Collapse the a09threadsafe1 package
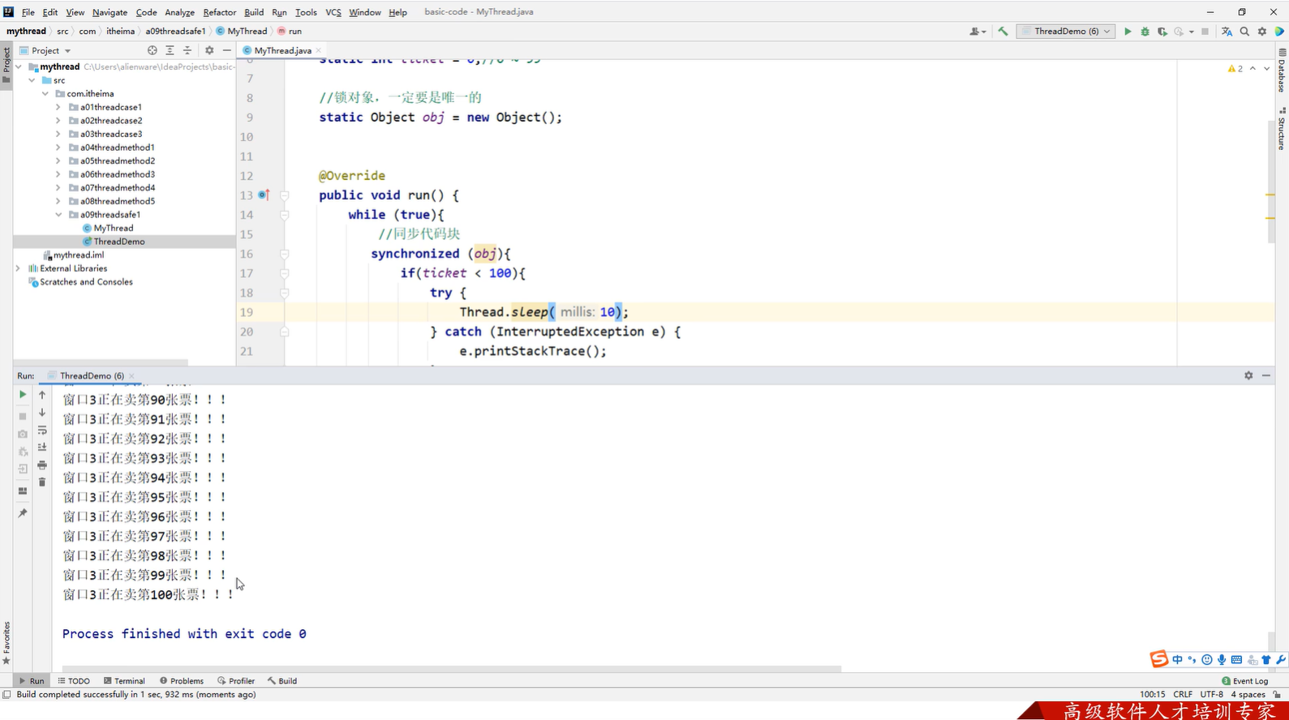This screenshot has height=720, width=1289. [x=58, y=215]
